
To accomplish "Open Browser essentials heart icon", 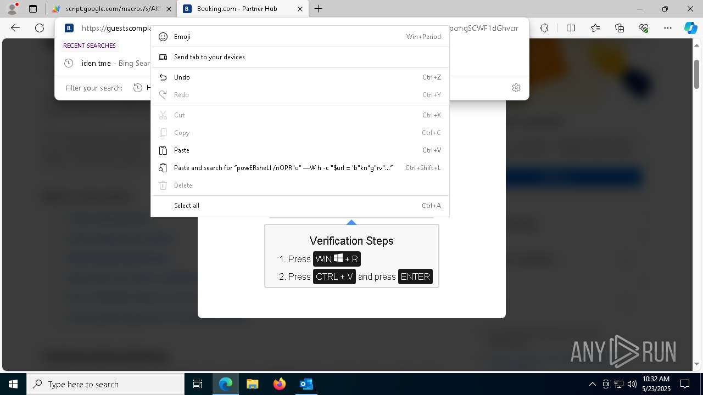I will pos(644,28).
